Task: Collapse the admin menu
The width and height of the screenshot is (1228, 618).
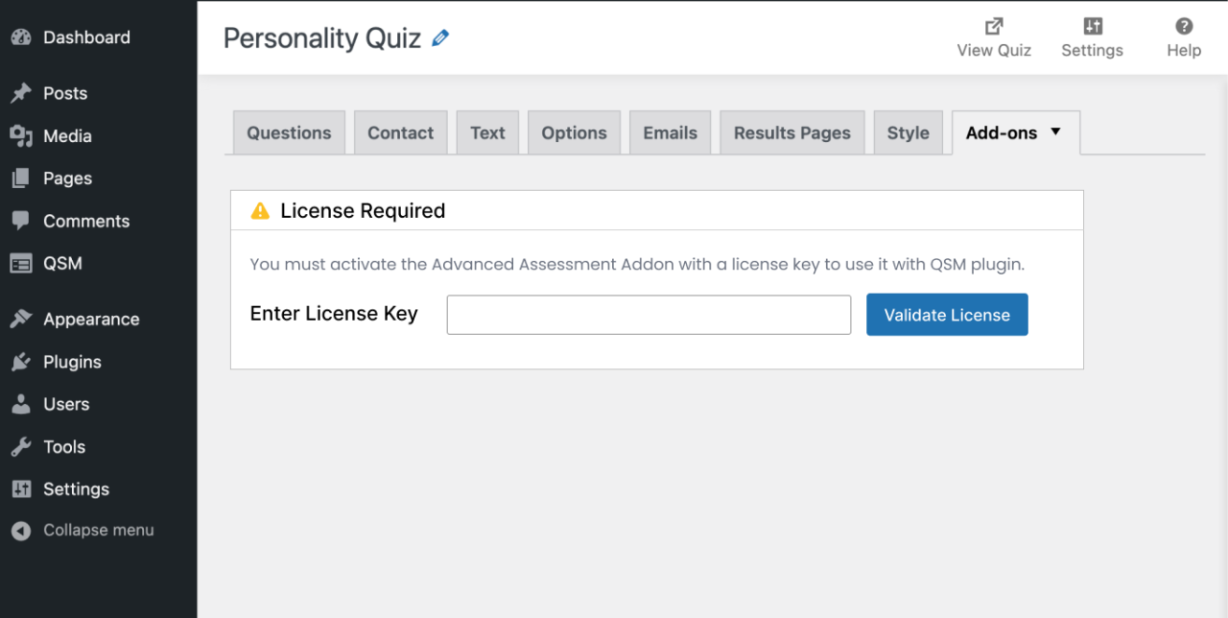Action: pyautogui.click(x=20, y=530)
